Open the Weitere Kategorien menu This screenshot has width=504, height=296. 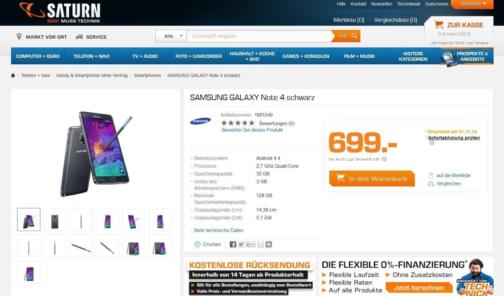[x=413, y=56]
